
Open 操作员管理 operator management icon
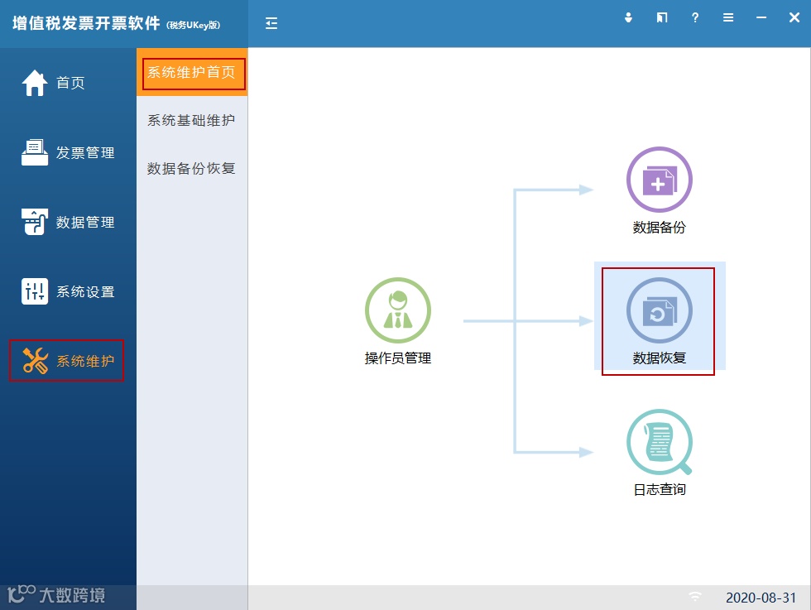[398, 310]
